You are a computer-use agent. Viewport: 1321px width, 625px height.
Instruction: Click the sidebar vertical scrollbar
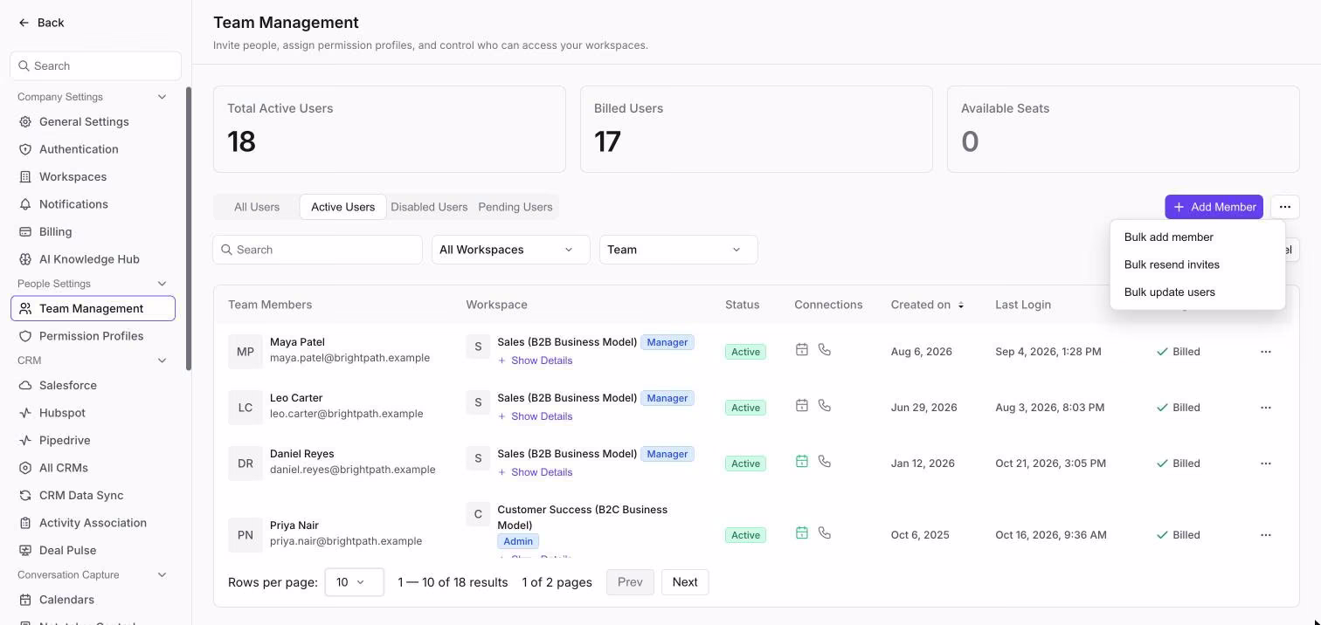point(189,229)
